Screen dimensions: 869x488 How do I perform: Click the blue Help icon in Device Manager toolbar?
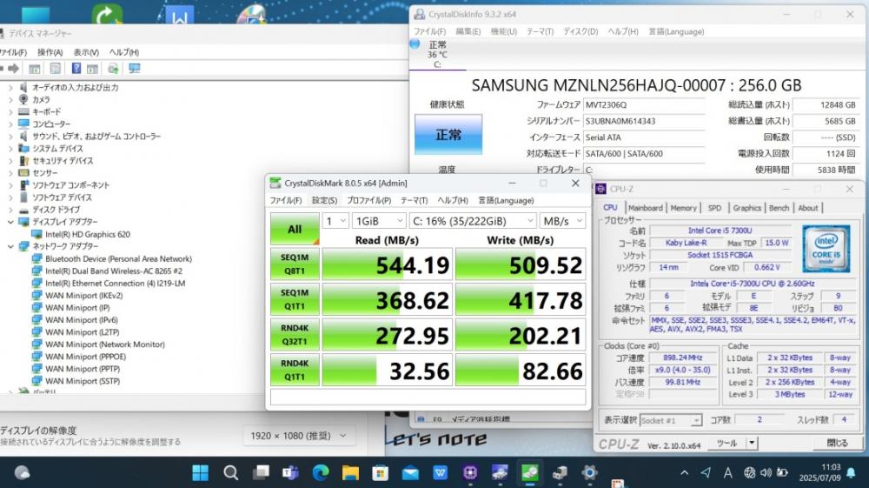(76, 68)
